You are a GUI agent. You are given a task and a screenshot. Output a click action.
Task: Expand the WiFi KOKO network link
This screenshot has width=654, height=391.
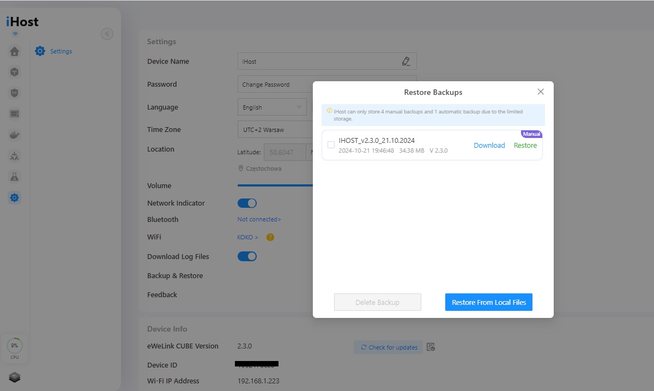247,237
